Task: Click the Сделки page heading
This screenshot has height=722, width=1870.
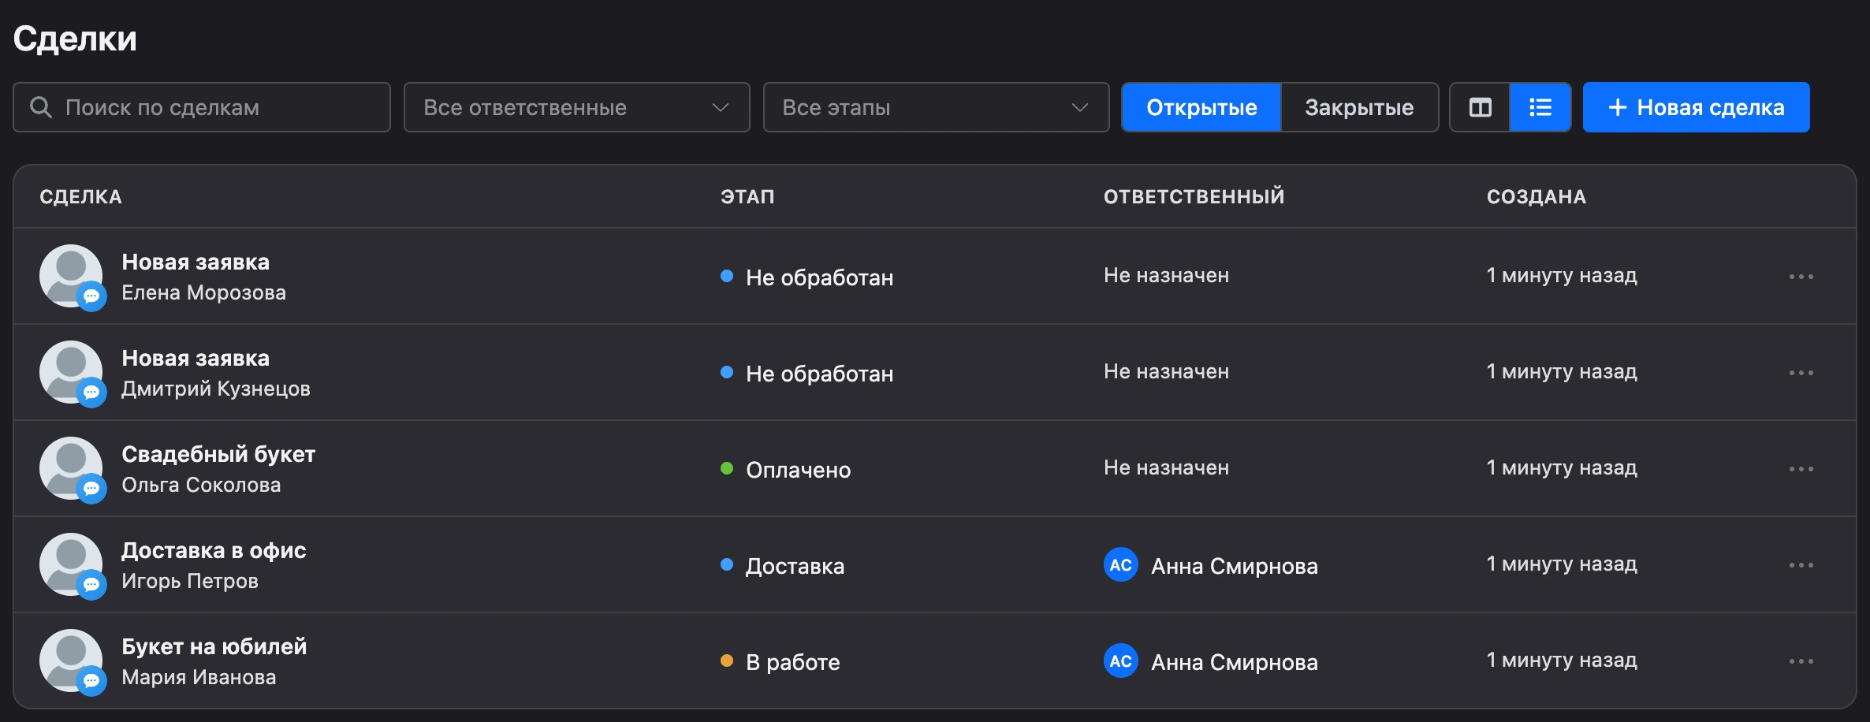Action: pyautogui.click(x=75, y=39)
